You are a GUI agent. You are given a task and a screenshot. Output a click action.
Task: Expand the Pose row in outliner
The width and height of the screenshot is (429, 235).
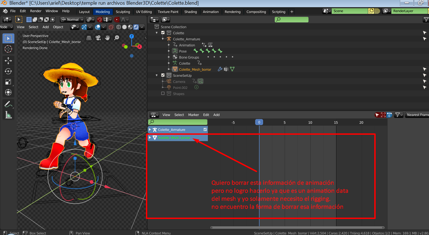pyautogui.click(x=169, y=51)
